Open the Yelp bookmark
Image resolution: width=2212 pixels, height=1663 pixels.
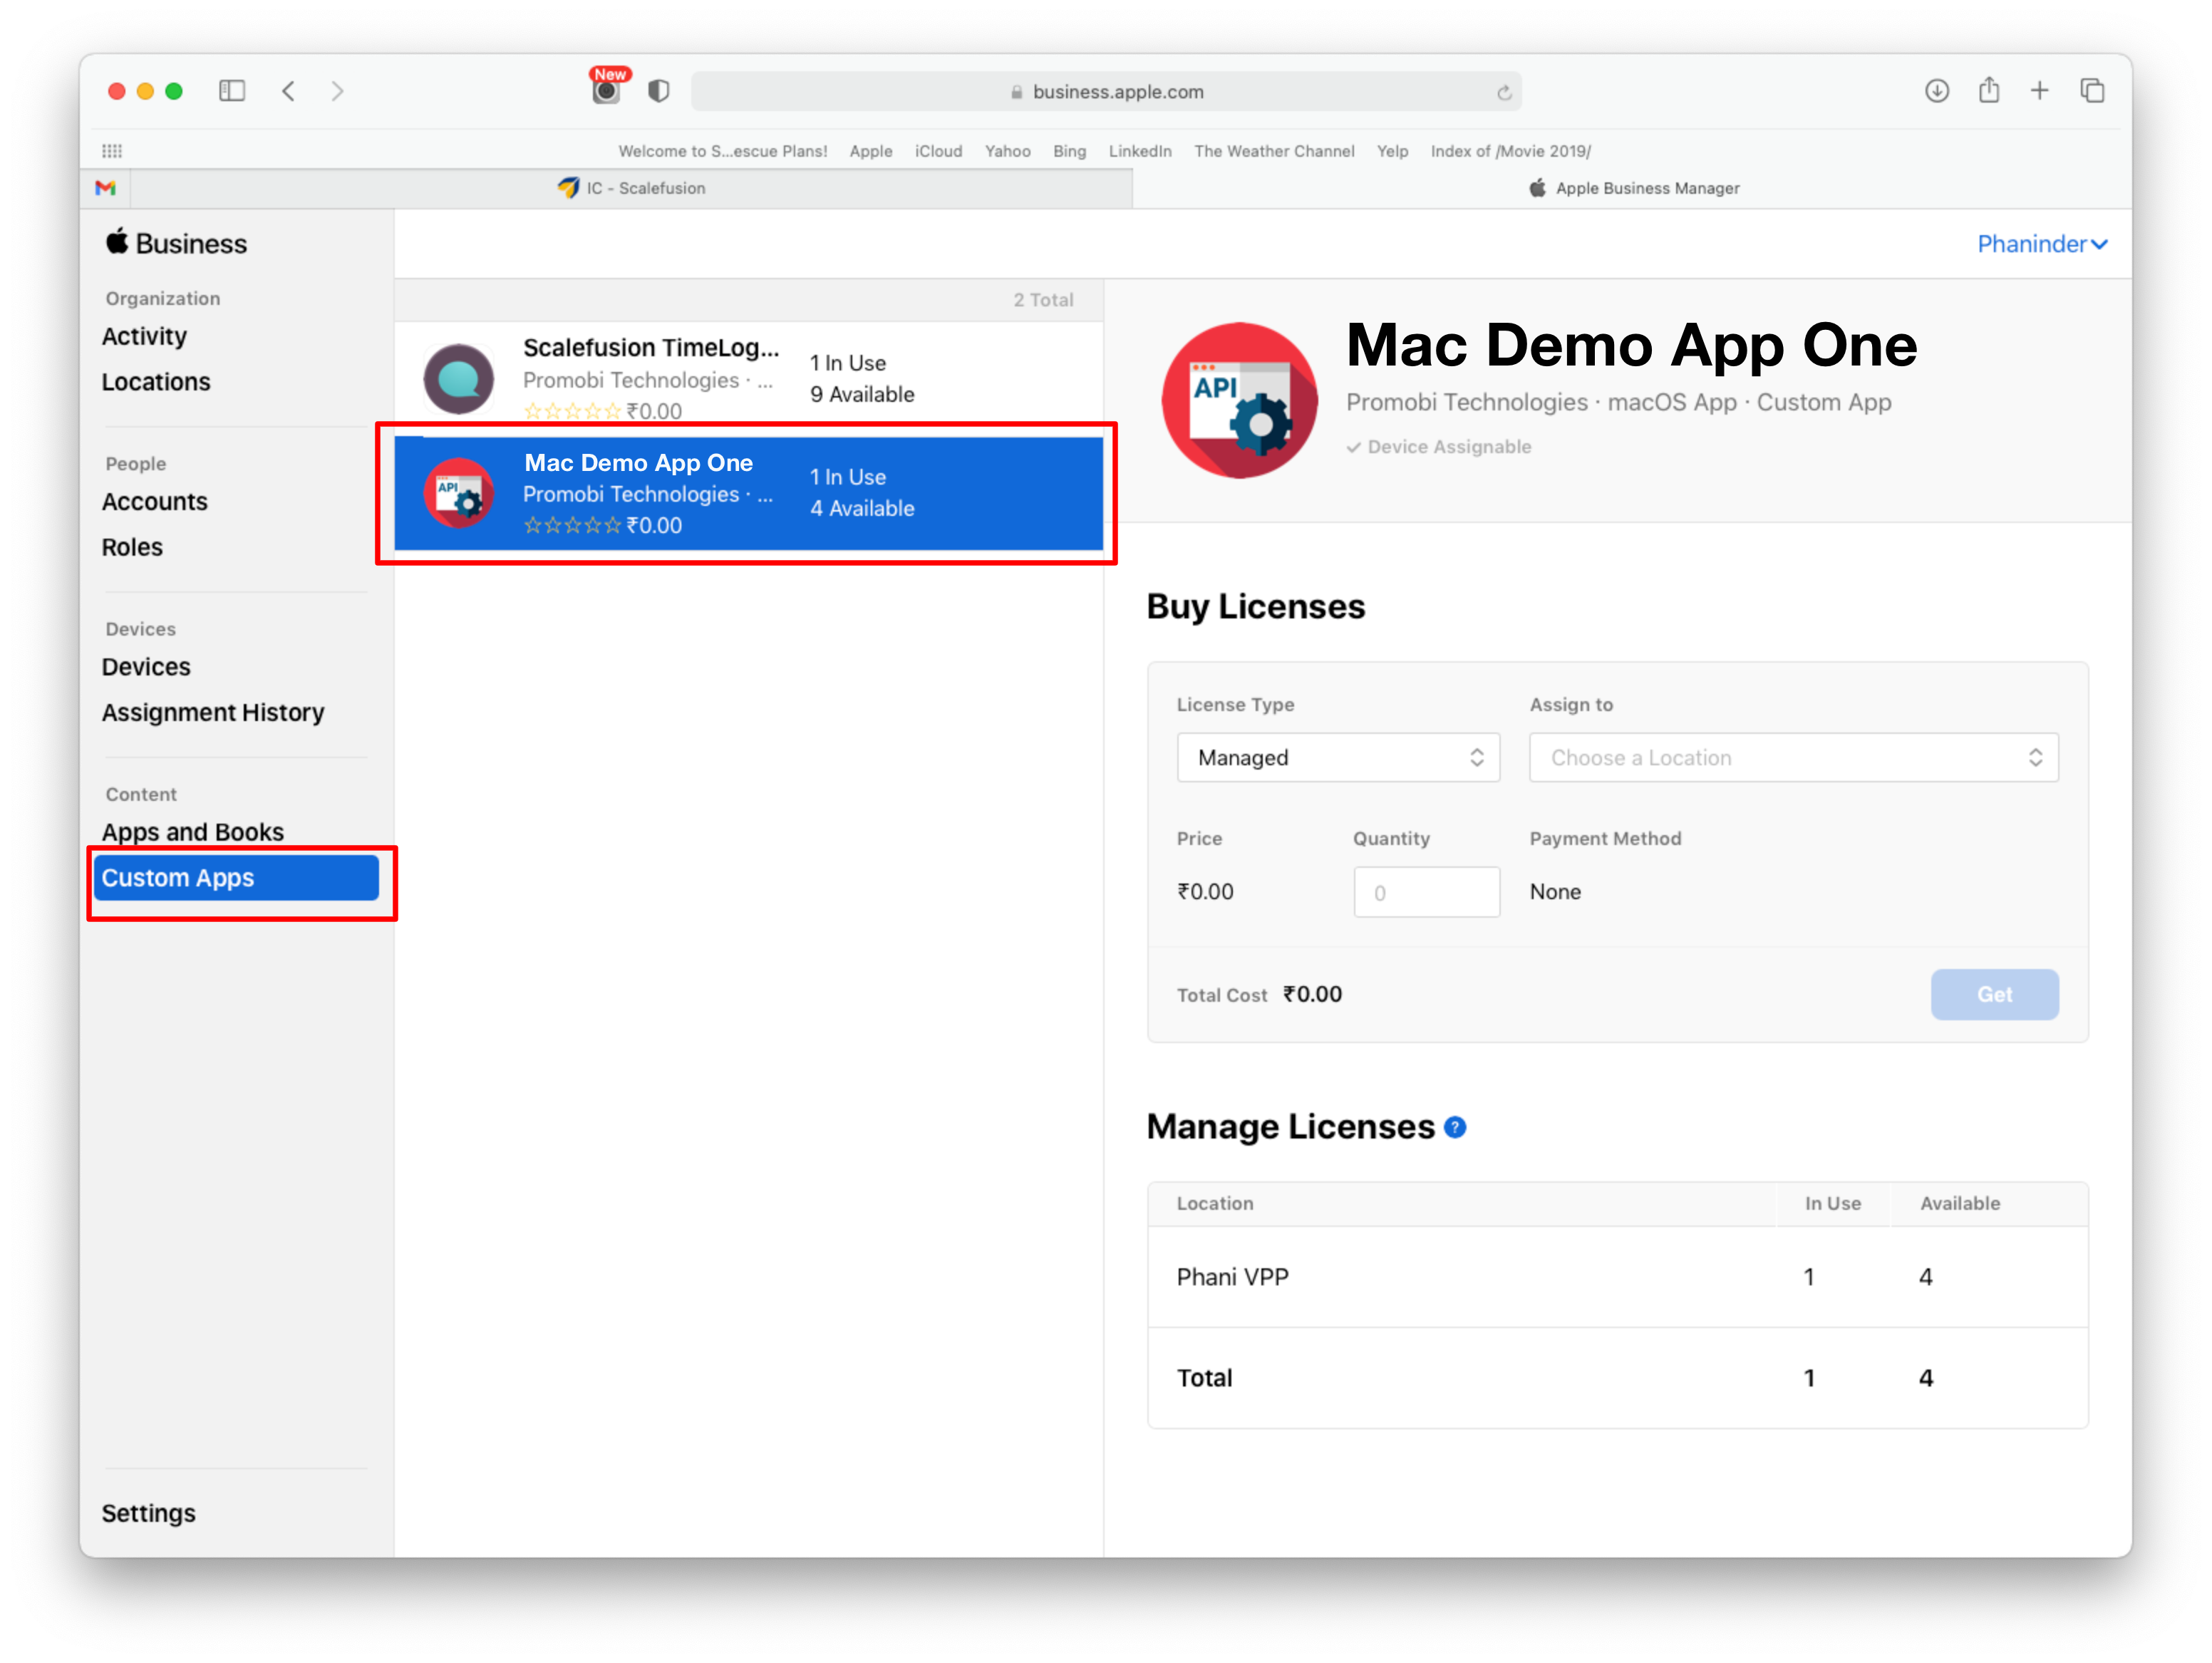(x=1392, y=151)
